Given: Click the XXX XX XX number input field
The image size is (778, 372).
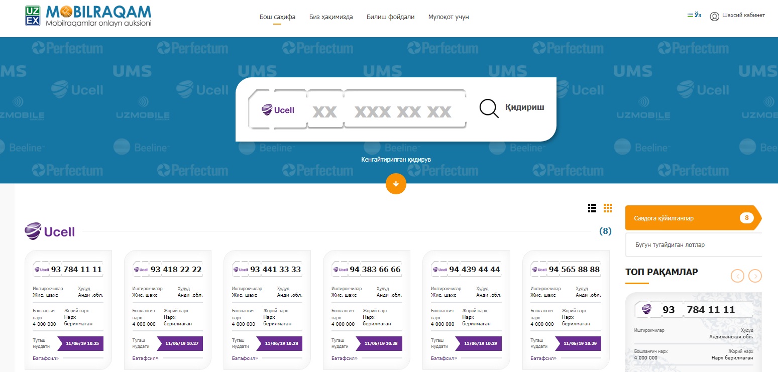Looking at the screenshot, I should tap(403, 111).
